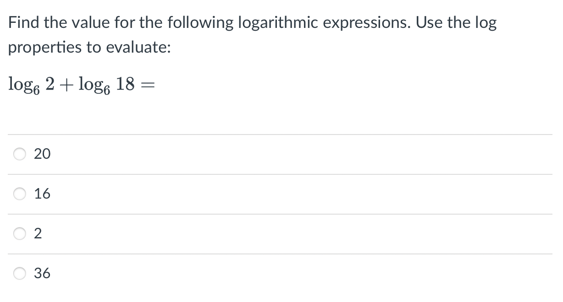Choose the radio button beside 16
This screenshot has height=302, width=563.
[x=20, y=194]
